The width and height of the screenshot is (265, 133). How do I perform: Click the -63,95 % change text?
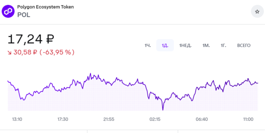57,52
